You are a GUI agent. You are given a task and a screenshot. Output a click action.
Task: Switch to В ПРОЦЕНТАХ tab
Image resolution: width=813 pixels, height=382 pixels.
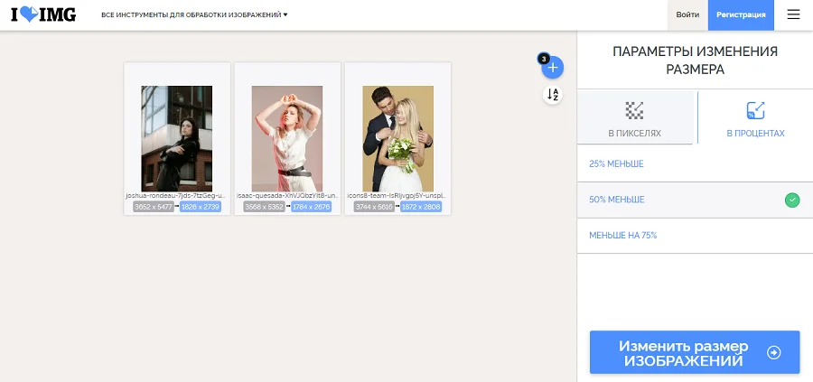tap(755, 118)
